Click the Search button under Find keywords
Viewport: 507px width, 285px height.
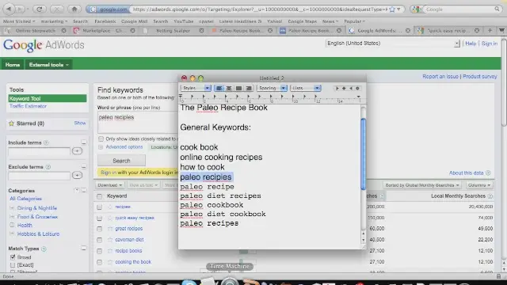tap(121, 161)
